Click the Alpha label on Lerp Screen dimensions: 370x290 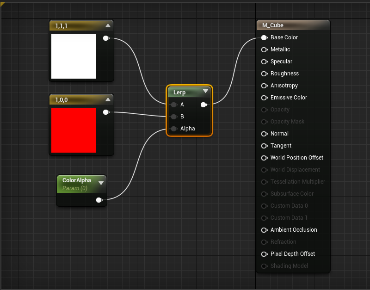click(188, 129)
